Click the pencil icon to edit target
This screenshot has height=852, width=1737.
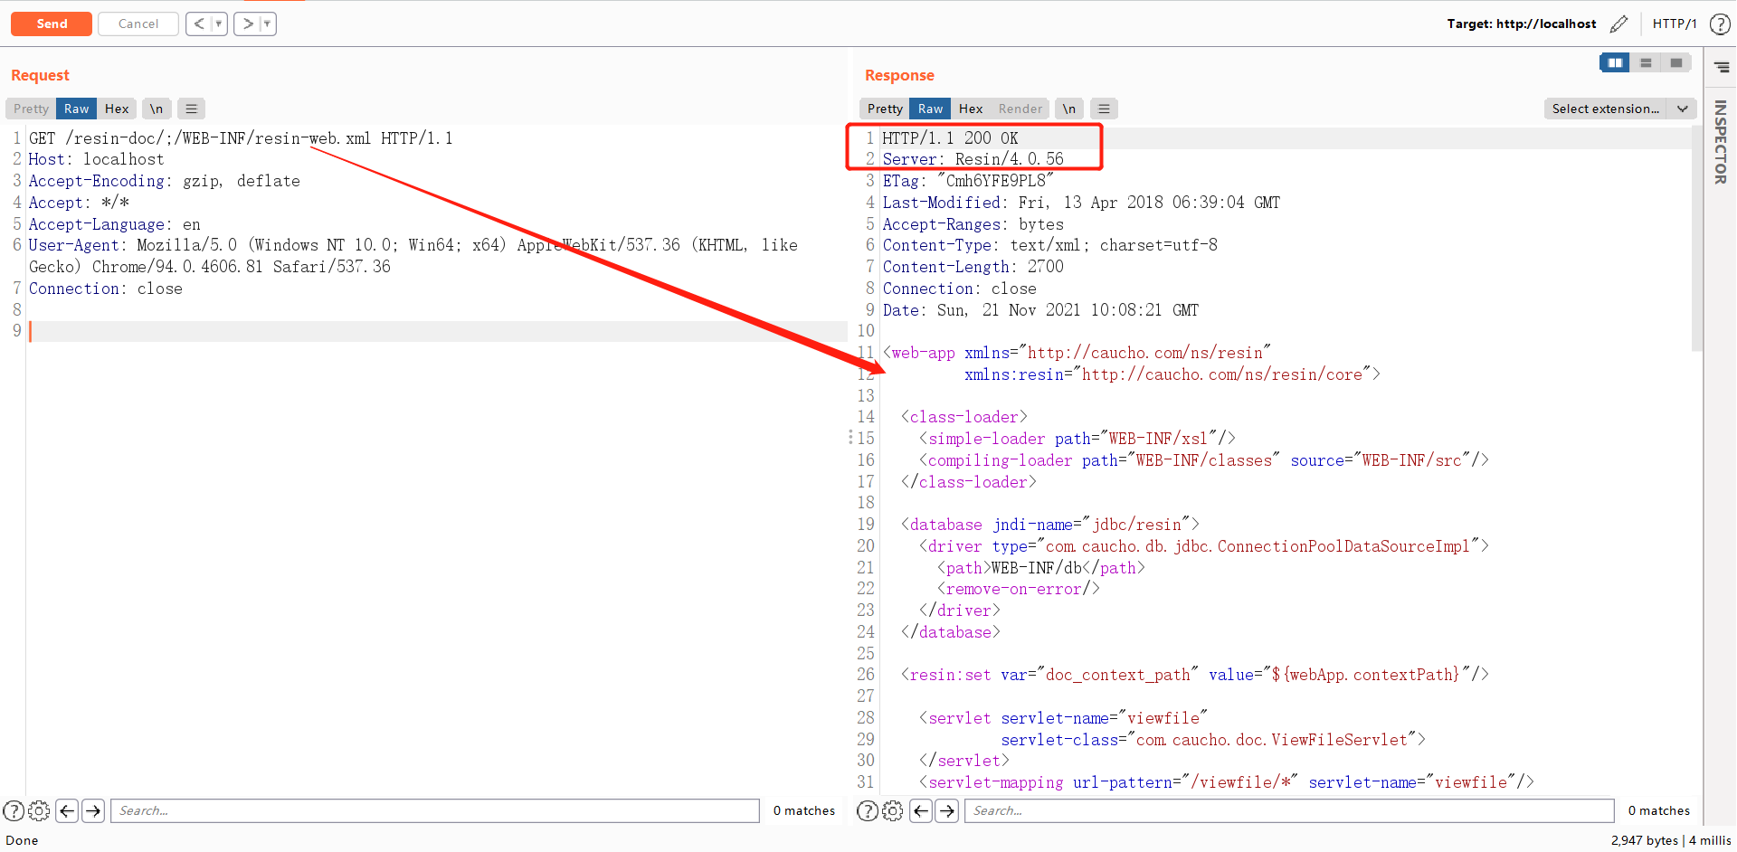pyautogui.click(x=1618, y=24)
